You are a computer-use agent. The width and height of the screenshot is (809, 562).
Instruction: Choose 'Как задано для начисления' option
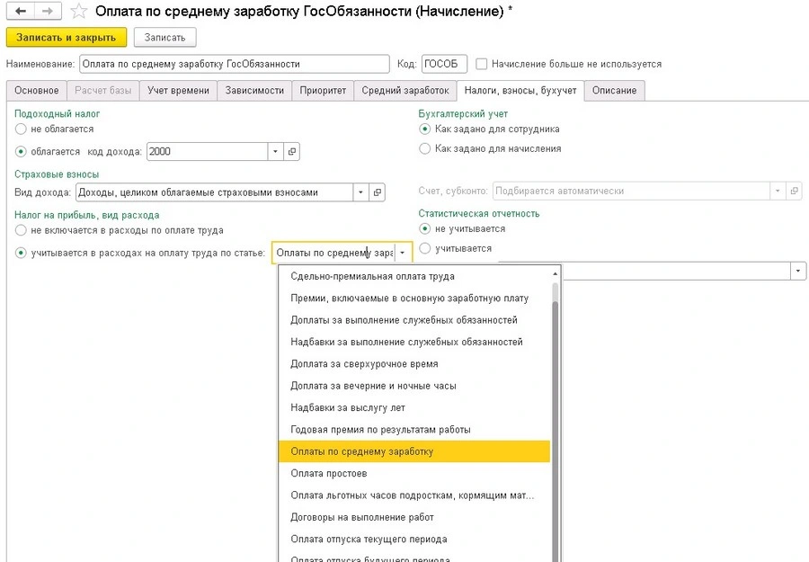pos(425,148)
